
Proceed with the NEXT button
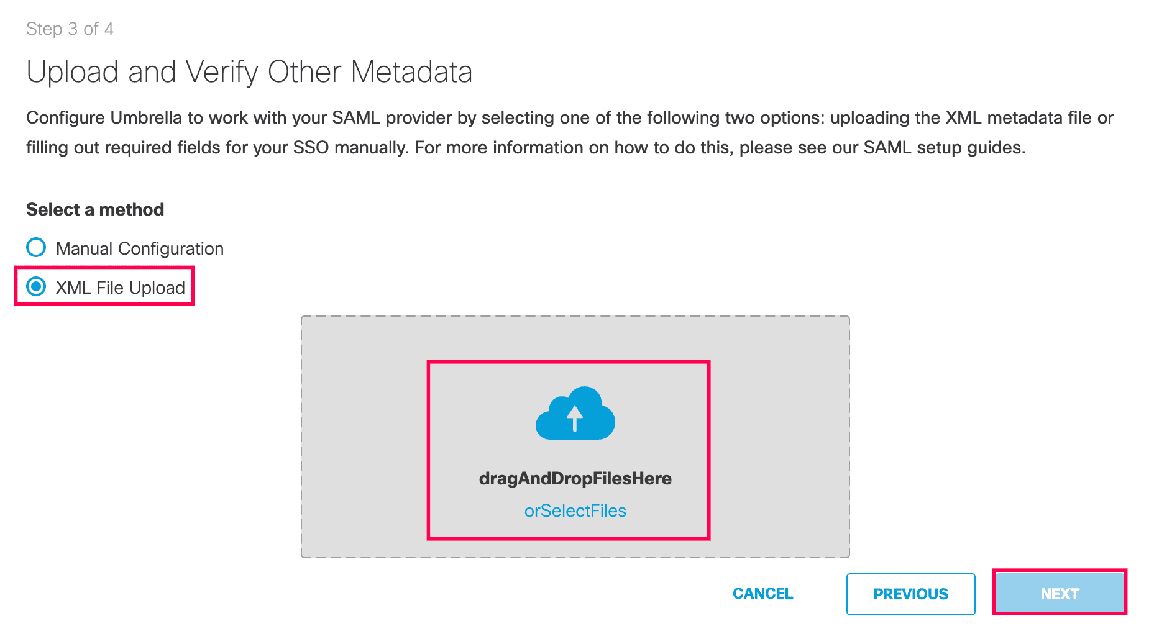[x=1059, y=594]
